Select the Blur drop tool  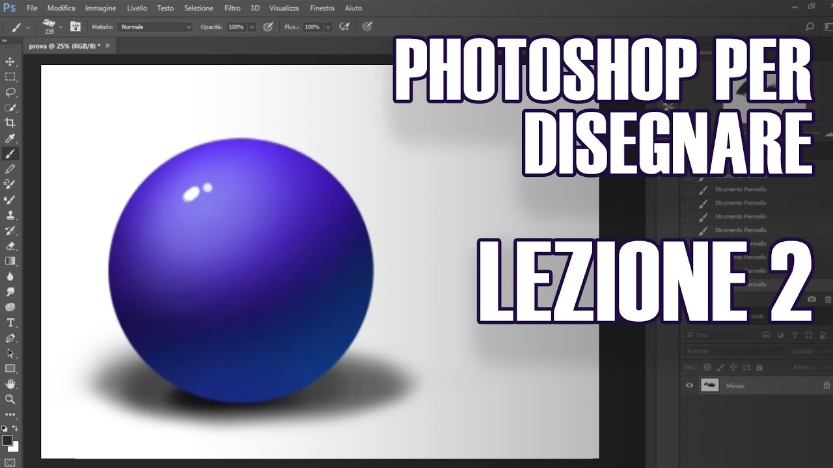point(10,276)
